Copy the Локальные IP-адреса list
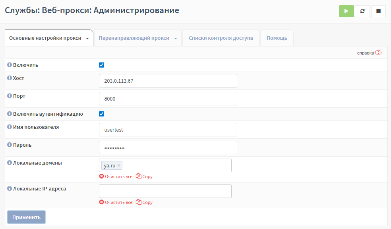Image resolution: width=391 pixels, height=229 pixels. 144,202
